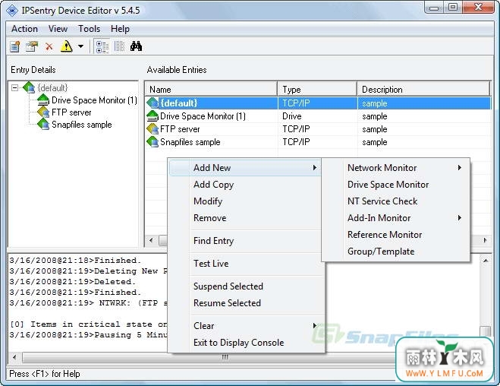
Task: Click the log pane scroll up arrow
Action: (x=486, y=261)
